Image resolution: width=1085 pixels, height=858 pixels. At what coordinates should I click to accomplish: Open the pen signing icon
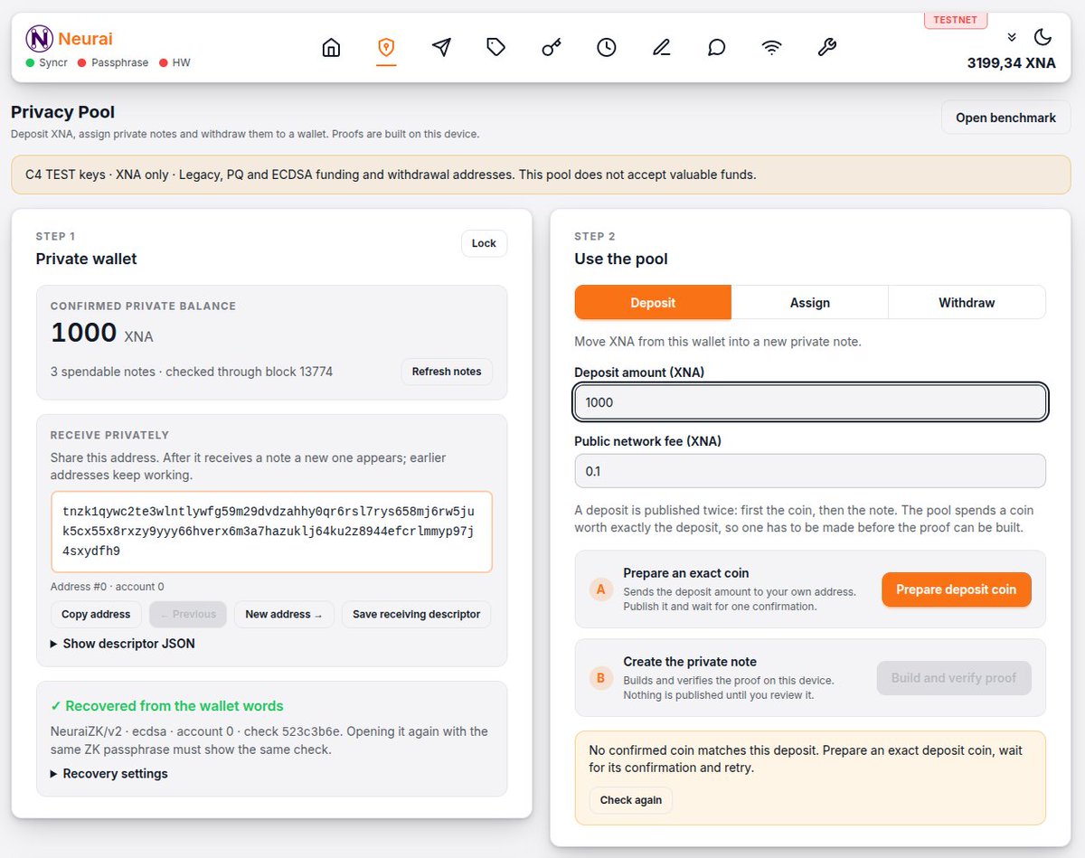[x=662, y=48]
